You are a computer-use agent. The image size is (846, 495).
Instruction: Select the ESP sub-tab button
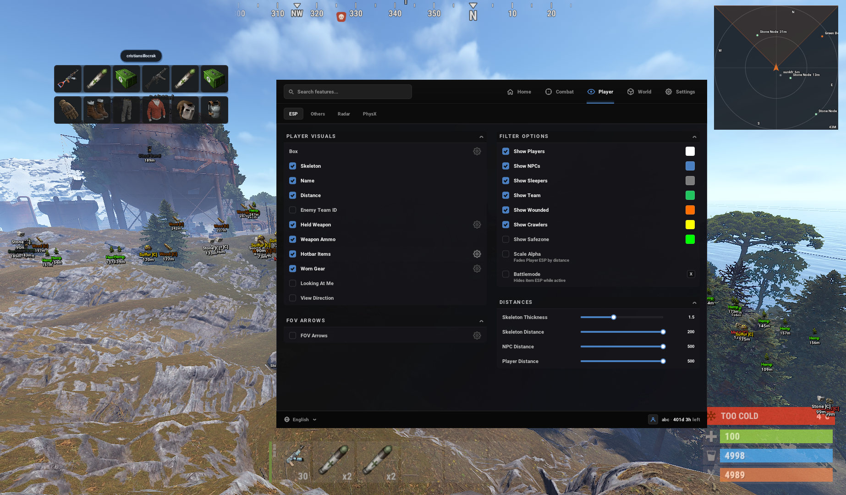tap(293, 114)
